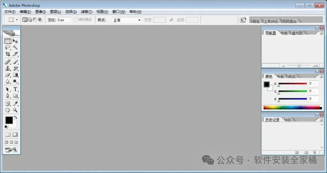
Task: Select the Eyedropper tool
Action: pos(15,103)
